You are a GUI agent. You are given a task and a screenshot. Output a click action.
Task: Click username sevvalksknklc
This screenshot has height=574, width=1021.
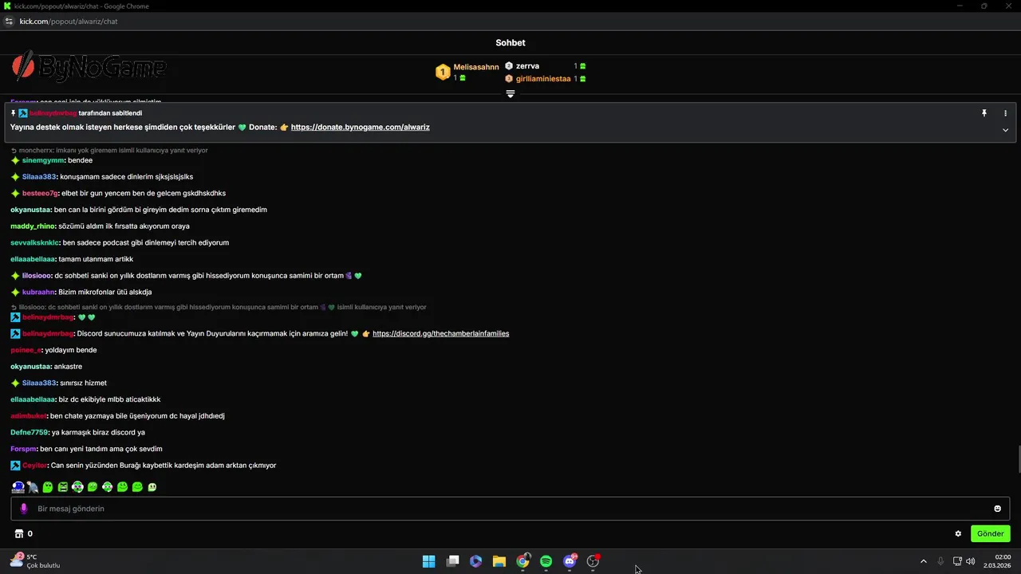pos(35,242)
